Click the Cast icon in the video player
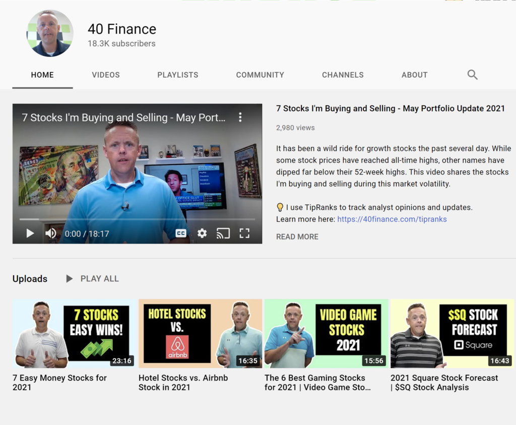The width and height of the screenshot is (516, 425). (x=223, y=233)
